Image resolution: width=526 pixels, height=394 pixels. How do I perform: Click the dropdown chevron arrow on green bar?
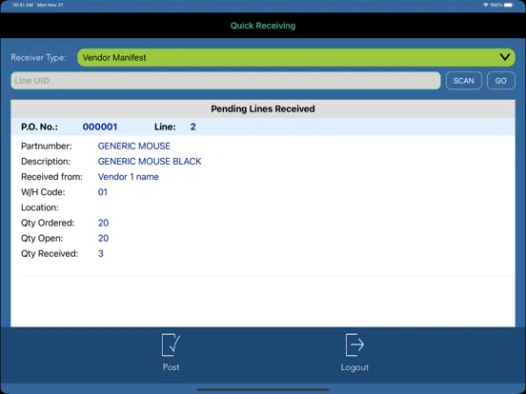coord(505,57)
